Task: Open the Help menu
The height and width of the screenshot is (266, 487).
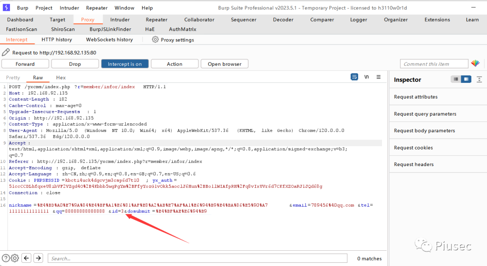Action: [x=147, y=8]
